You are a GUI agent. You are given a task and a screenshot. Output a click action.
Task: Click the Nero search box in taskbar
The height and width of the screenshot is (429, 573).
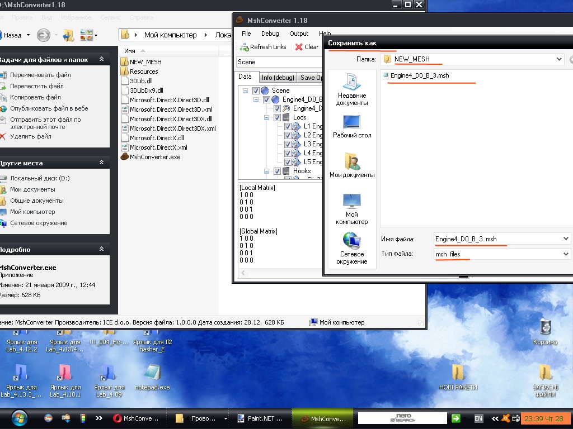pyautogui.click(x=402, y=418)
